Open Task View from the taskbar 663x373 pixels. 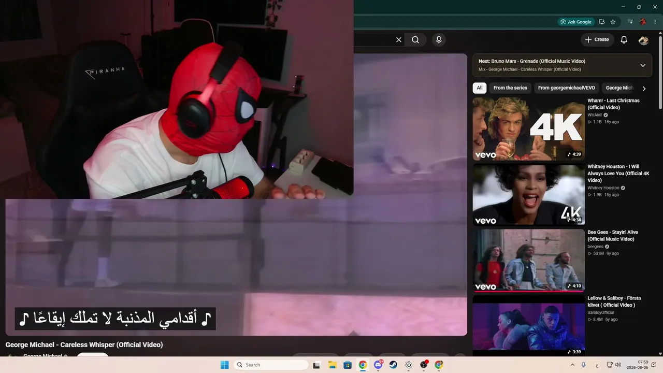pos(316,365)
